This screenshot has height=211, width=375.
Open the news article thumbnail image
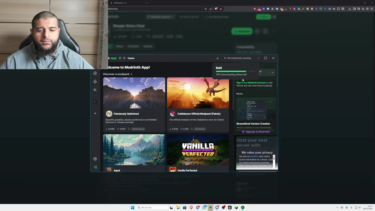[256, 109]
